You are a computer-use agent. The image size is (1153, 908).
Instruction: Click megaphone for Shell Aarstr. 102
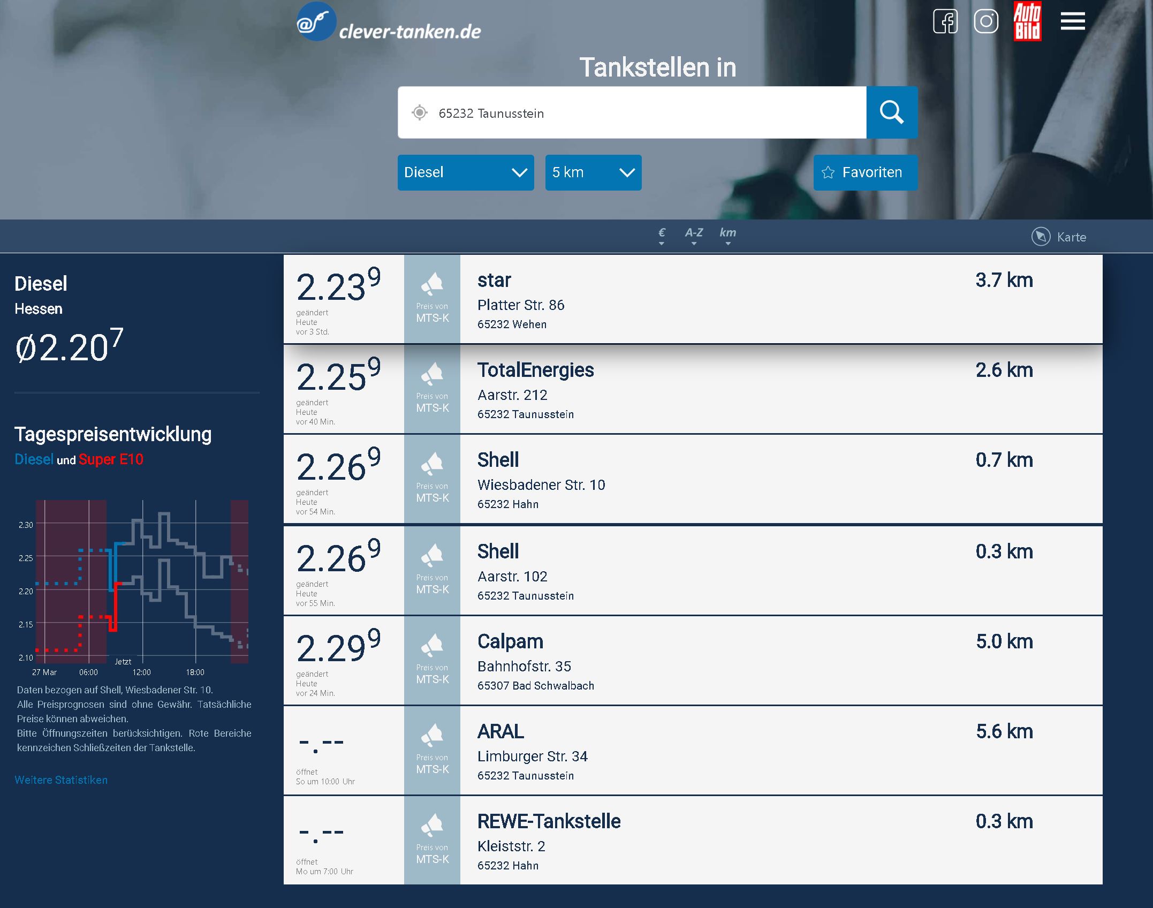point(432,555)
